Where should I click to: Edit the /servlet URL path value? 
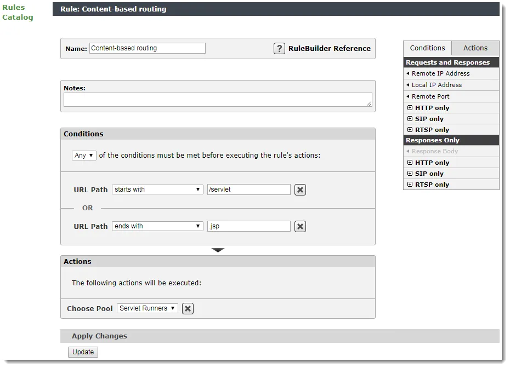249,189
